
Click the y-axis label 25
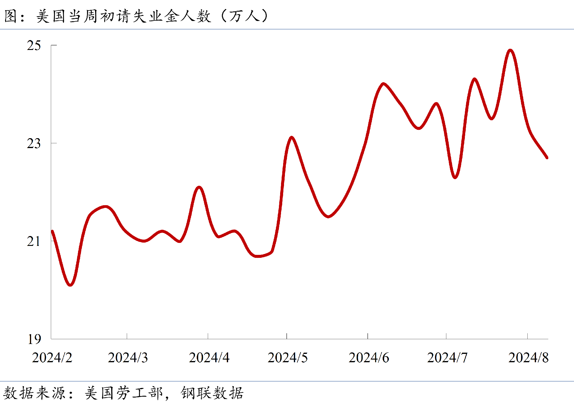click(x=34, y=46)
